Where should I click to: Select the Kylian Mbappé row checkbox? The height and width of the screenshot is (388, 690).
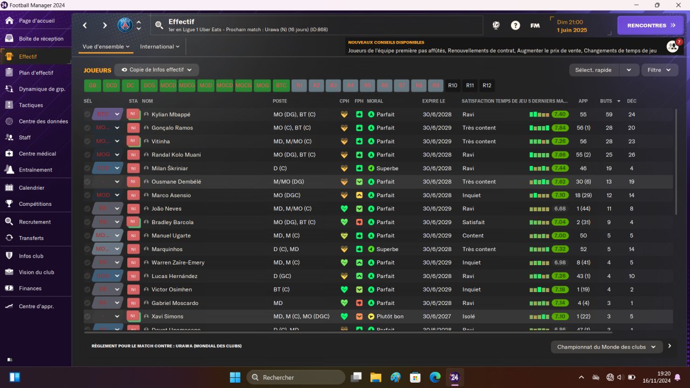pyautogui.click(x=87, y=114)
